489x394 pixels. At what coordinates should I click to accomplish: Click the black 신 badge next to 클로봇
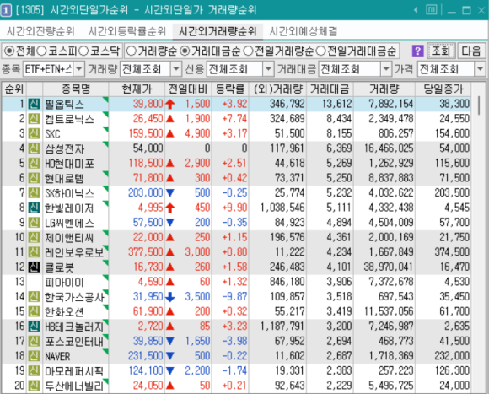click(x=34, y=267)
